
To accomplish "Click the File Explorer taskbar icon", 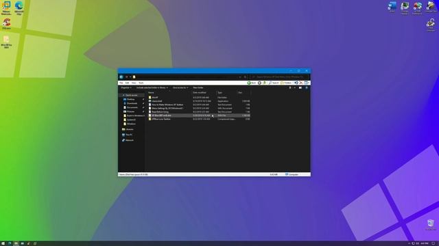I will click(16, 243).
